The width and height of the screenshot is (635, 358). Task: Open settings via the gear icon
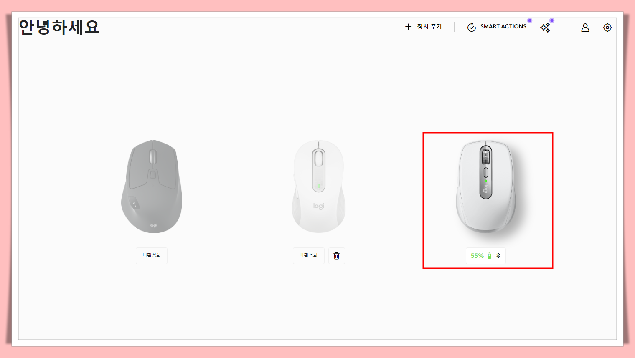tap(607, 28)
